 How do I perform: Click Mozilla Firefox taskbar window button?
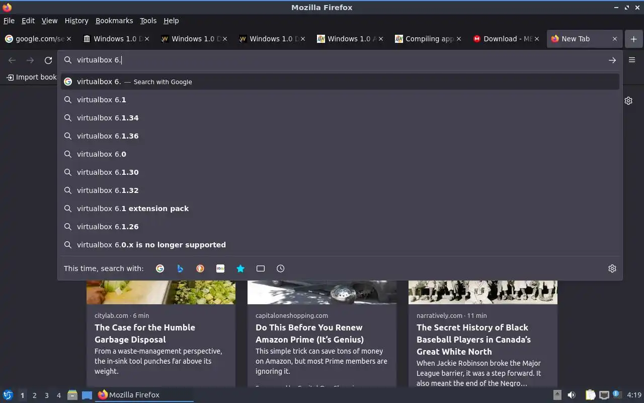click(x=145, y=395)
